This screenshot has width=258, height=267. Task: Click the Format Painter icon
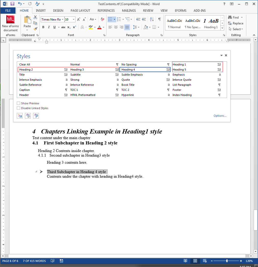click(35, 29)
